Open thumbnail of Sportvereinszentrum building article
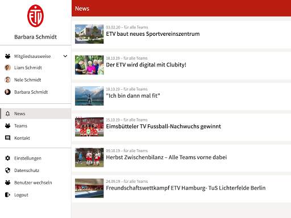The image size is (291, 218). click(89, 34)
